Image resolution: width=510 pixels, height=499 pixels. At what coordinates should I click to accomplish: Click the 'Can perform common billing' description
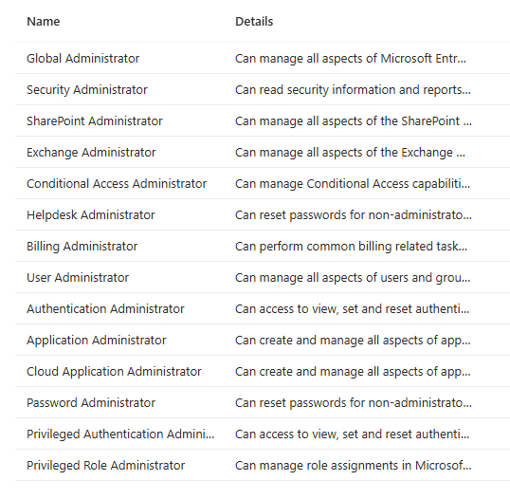tap(352, 247)
